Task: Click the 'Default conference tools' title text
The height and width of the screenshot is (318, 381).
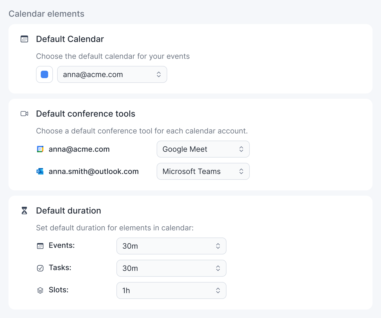Action: tap(85, 114)
